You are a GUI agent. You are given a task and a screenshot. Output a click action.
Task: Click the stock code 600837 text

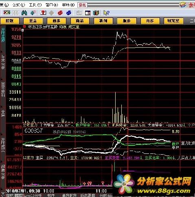pyautogui.click(x=34, y=131)
